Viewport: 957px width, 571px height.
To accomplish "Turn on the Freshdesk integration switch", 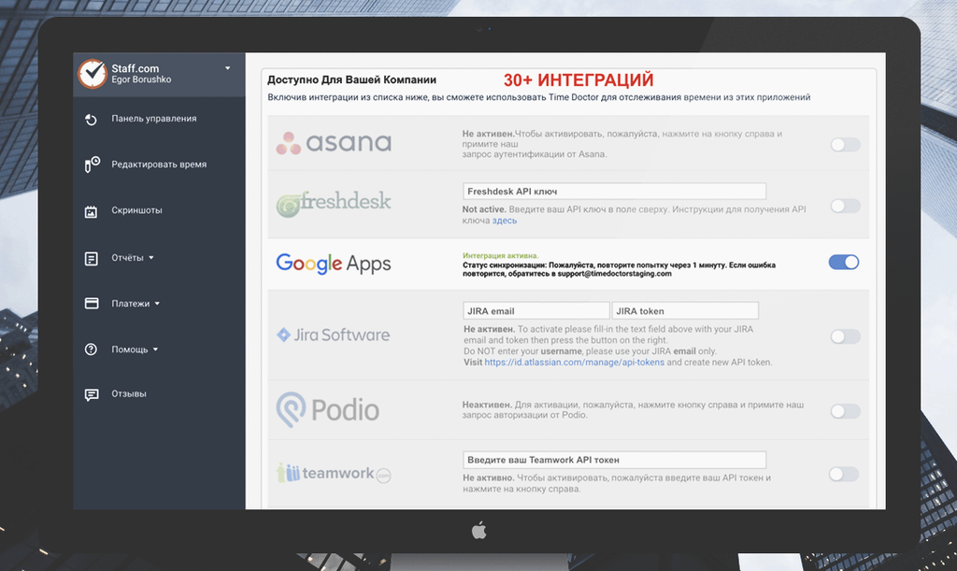I will pyautogui.click(x=845, y=207).
